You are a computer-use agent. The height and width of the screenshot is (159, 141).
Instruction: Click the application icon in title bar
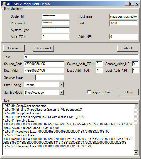point(4,4)
